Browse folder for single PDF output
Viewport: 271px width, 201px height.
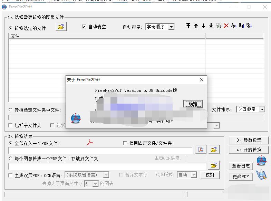click(x=214, y=150)
